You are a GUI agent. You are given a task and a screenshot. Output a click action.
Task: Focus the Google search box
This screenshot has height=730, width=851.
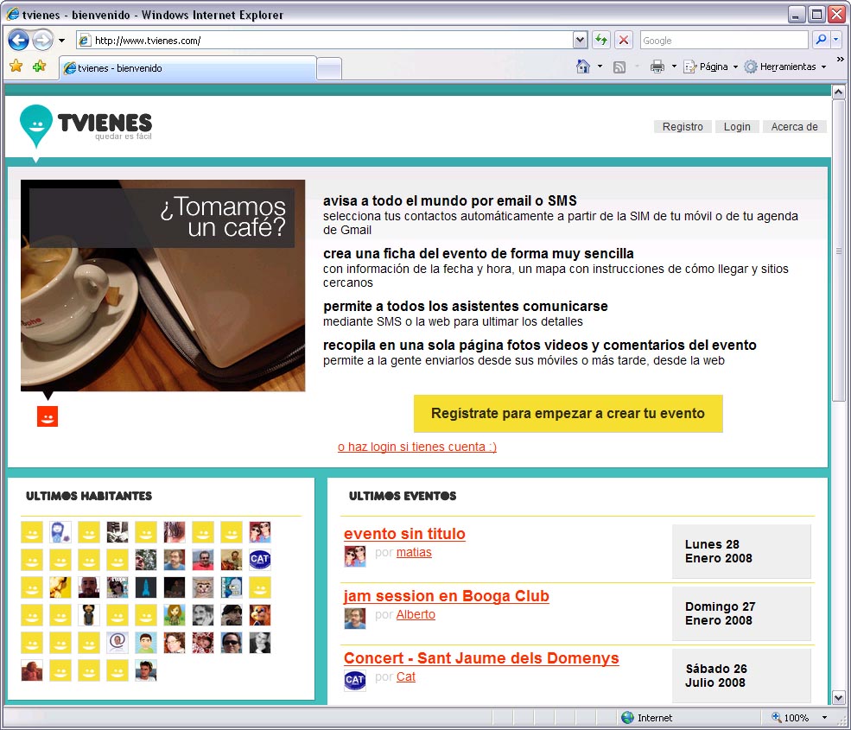tap(723, 40)
